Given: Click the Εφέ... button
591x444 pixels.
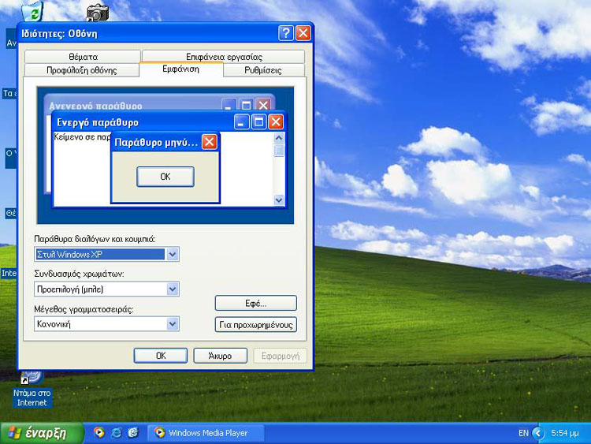Looking at the screenshot, I should tap(256, 304).
